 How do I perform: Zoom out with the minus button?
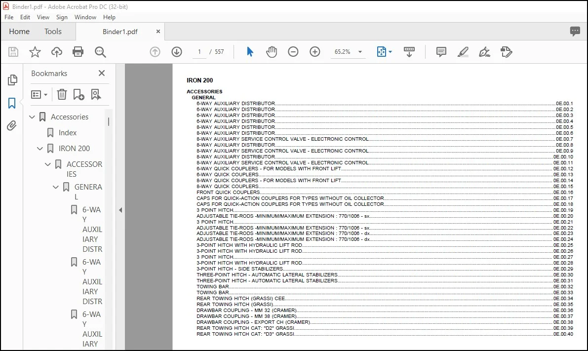coord(293,52)
